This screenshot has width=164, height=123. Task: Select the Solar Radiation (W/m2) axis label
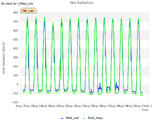coord(4,58)
